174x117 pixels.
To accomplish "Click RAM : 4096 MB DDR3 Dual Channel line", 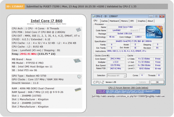I will point(33,88).
